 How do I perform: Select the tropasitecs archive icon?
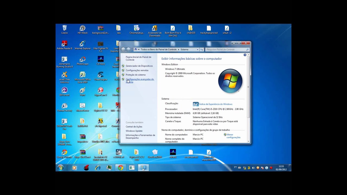click(x=83, y=138)
